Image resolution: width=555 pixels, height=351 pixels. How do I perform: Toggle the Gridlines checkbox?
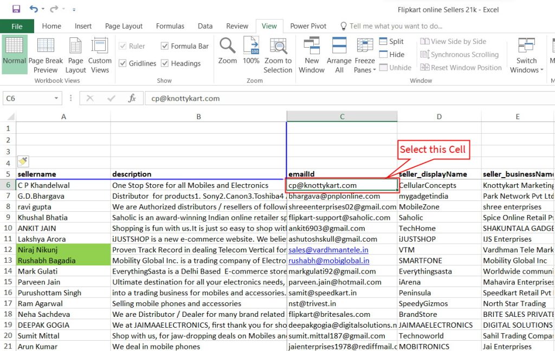click(123, 63)
